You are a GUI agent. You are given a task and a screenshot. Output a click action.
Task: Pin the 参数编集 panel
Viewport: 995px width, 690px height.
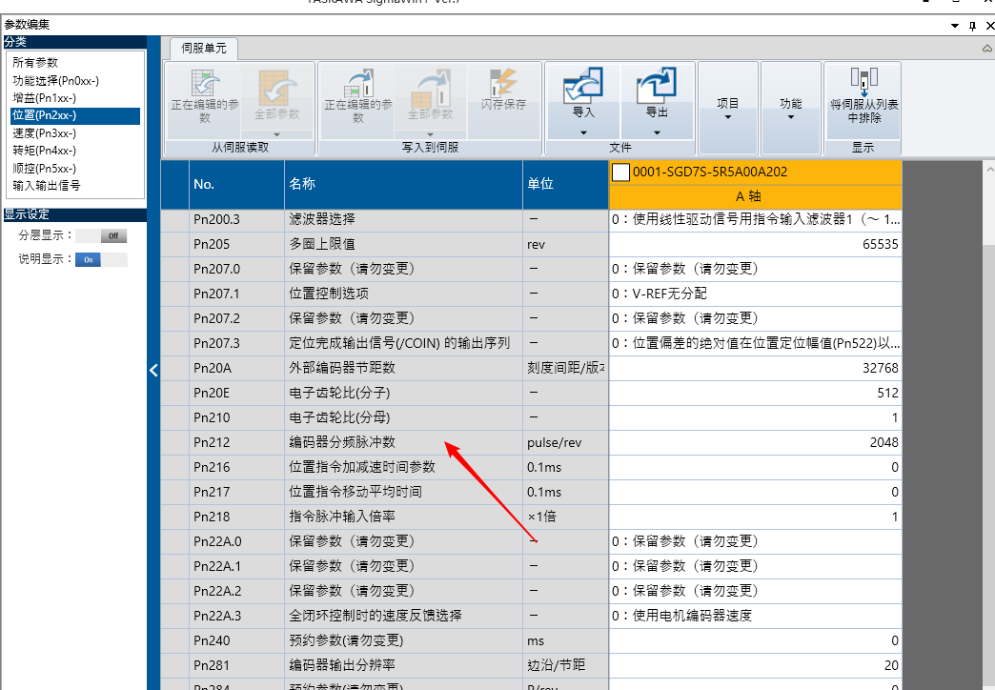coord(971,25)
